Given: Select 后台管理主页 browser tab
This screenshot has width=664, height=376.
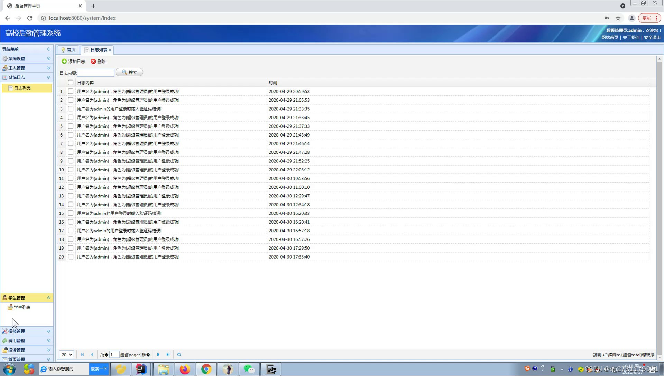Looking at the screenshot, I should (44, 6).
